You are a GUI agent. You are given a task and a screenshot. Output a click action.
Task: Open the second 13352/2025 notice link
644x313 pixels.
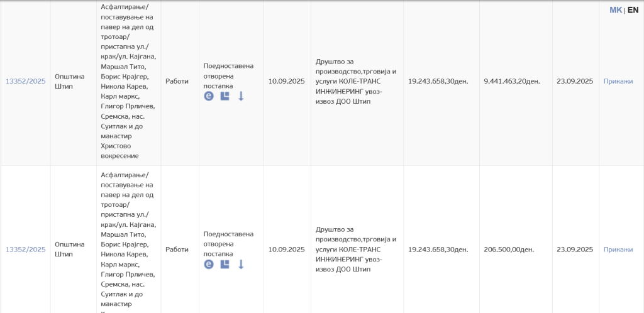point(26,250)
